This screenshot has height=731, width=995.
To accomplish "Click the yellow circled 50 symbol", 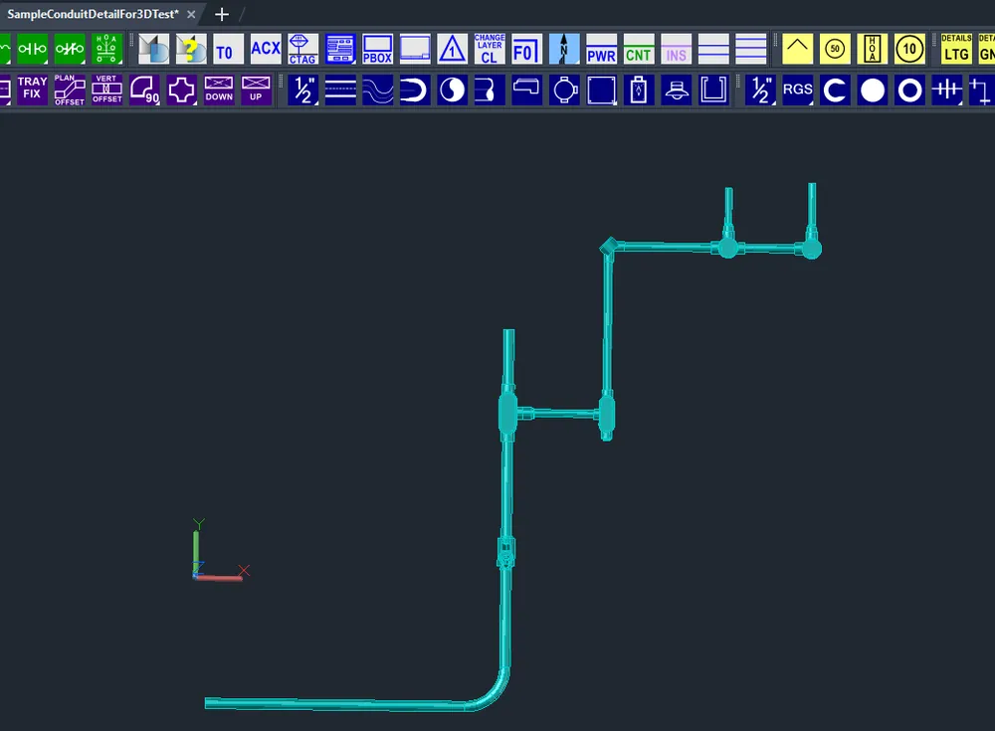I will click(x=835, y=49).
